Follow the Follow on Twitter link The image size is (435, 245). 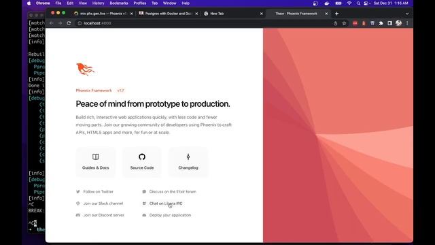click(98, 192)
